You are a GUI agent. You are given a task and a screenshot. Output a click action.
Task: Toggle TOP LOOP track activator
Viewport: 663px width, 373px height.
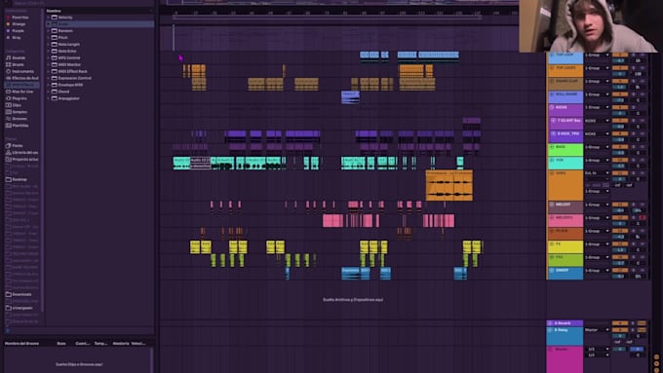(620, 55)
